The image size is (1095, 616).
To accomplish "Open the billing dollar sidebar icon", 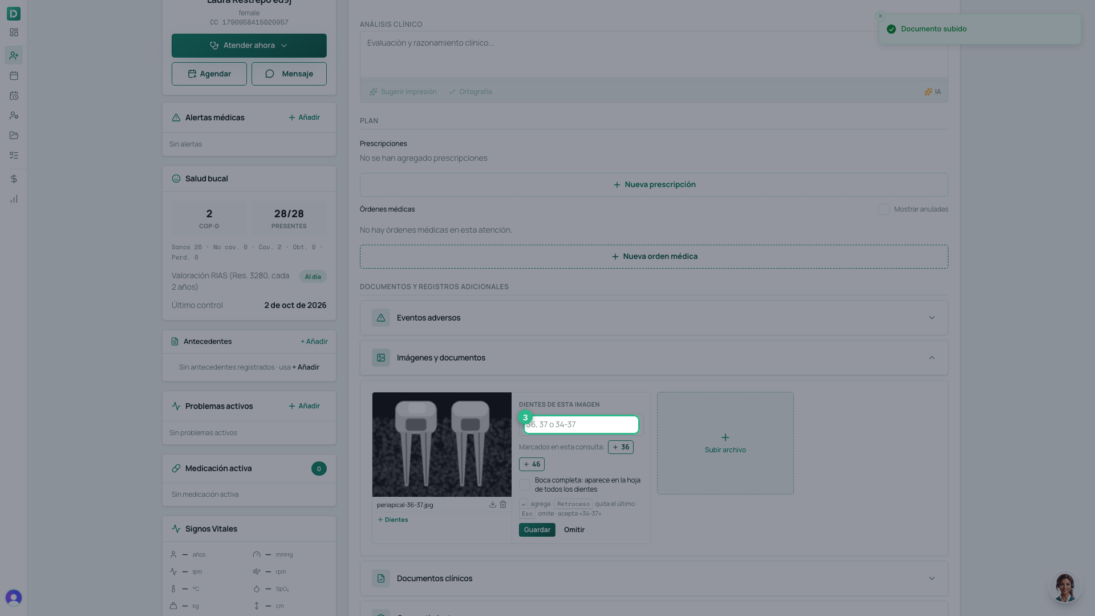I will [x=14, y=179].
